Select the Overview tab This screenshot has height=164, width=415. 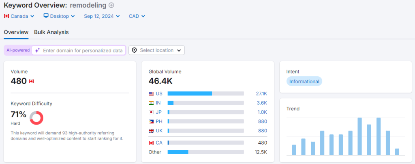click(16, 32)
